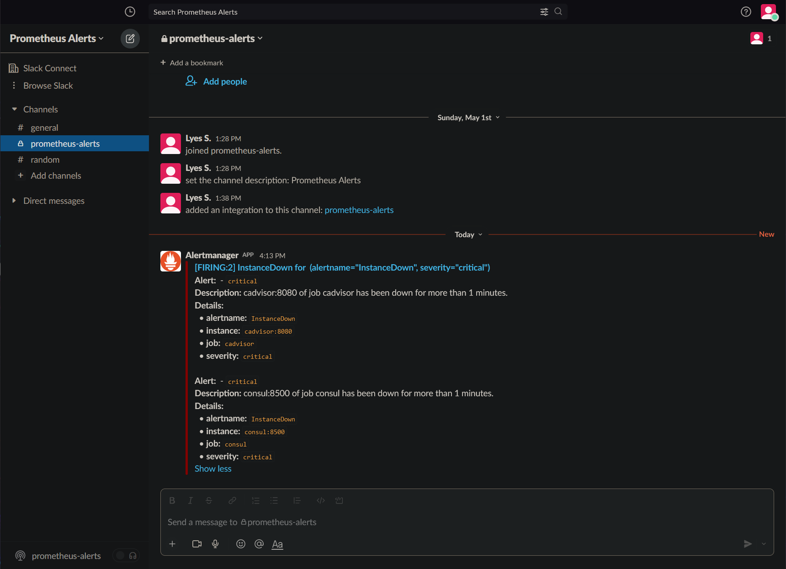Screen dimensions: 786x569
Task: Open the Today date dropdown
Action: (468, 234)
